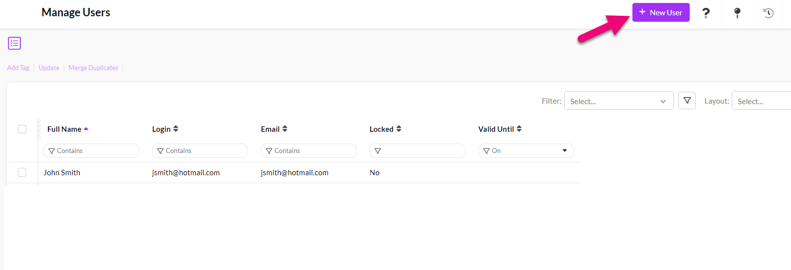Click the Add Tag action
Screen dimensions: 791x270
[x=18, y=68]
